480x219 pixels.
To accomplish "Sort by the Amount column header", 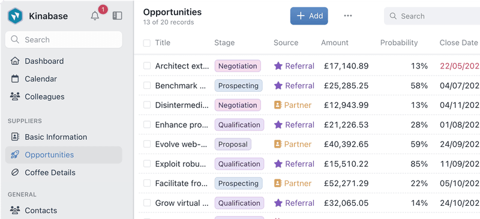I will tap(335, 43).
